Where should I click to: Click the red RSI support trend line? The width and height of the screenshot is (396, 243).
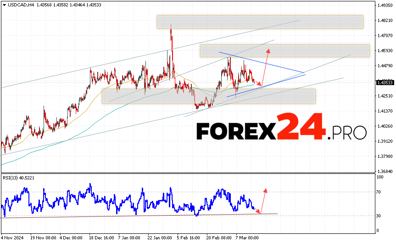click(138, 215)
